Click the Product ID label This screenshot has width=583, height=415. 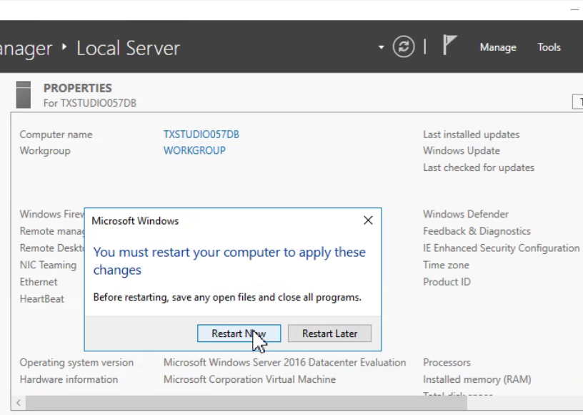coord(447,282)
